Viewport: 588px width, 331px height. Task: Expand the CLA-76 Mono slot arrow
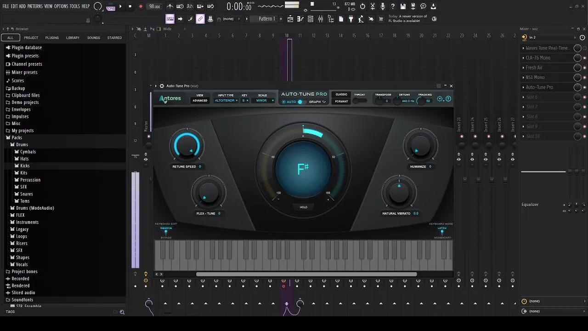tap(523, 58)
